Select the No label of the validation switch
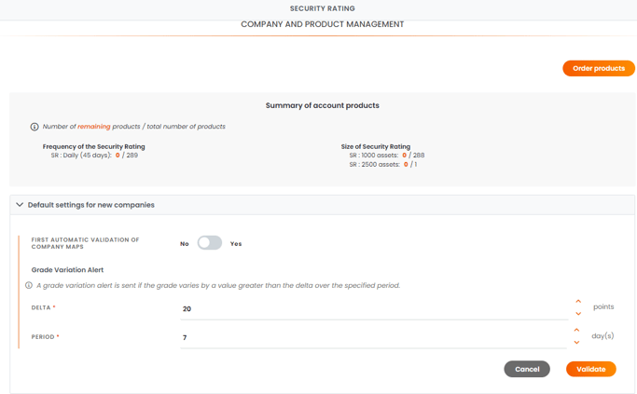637x394 pixels. pos(185,244)
